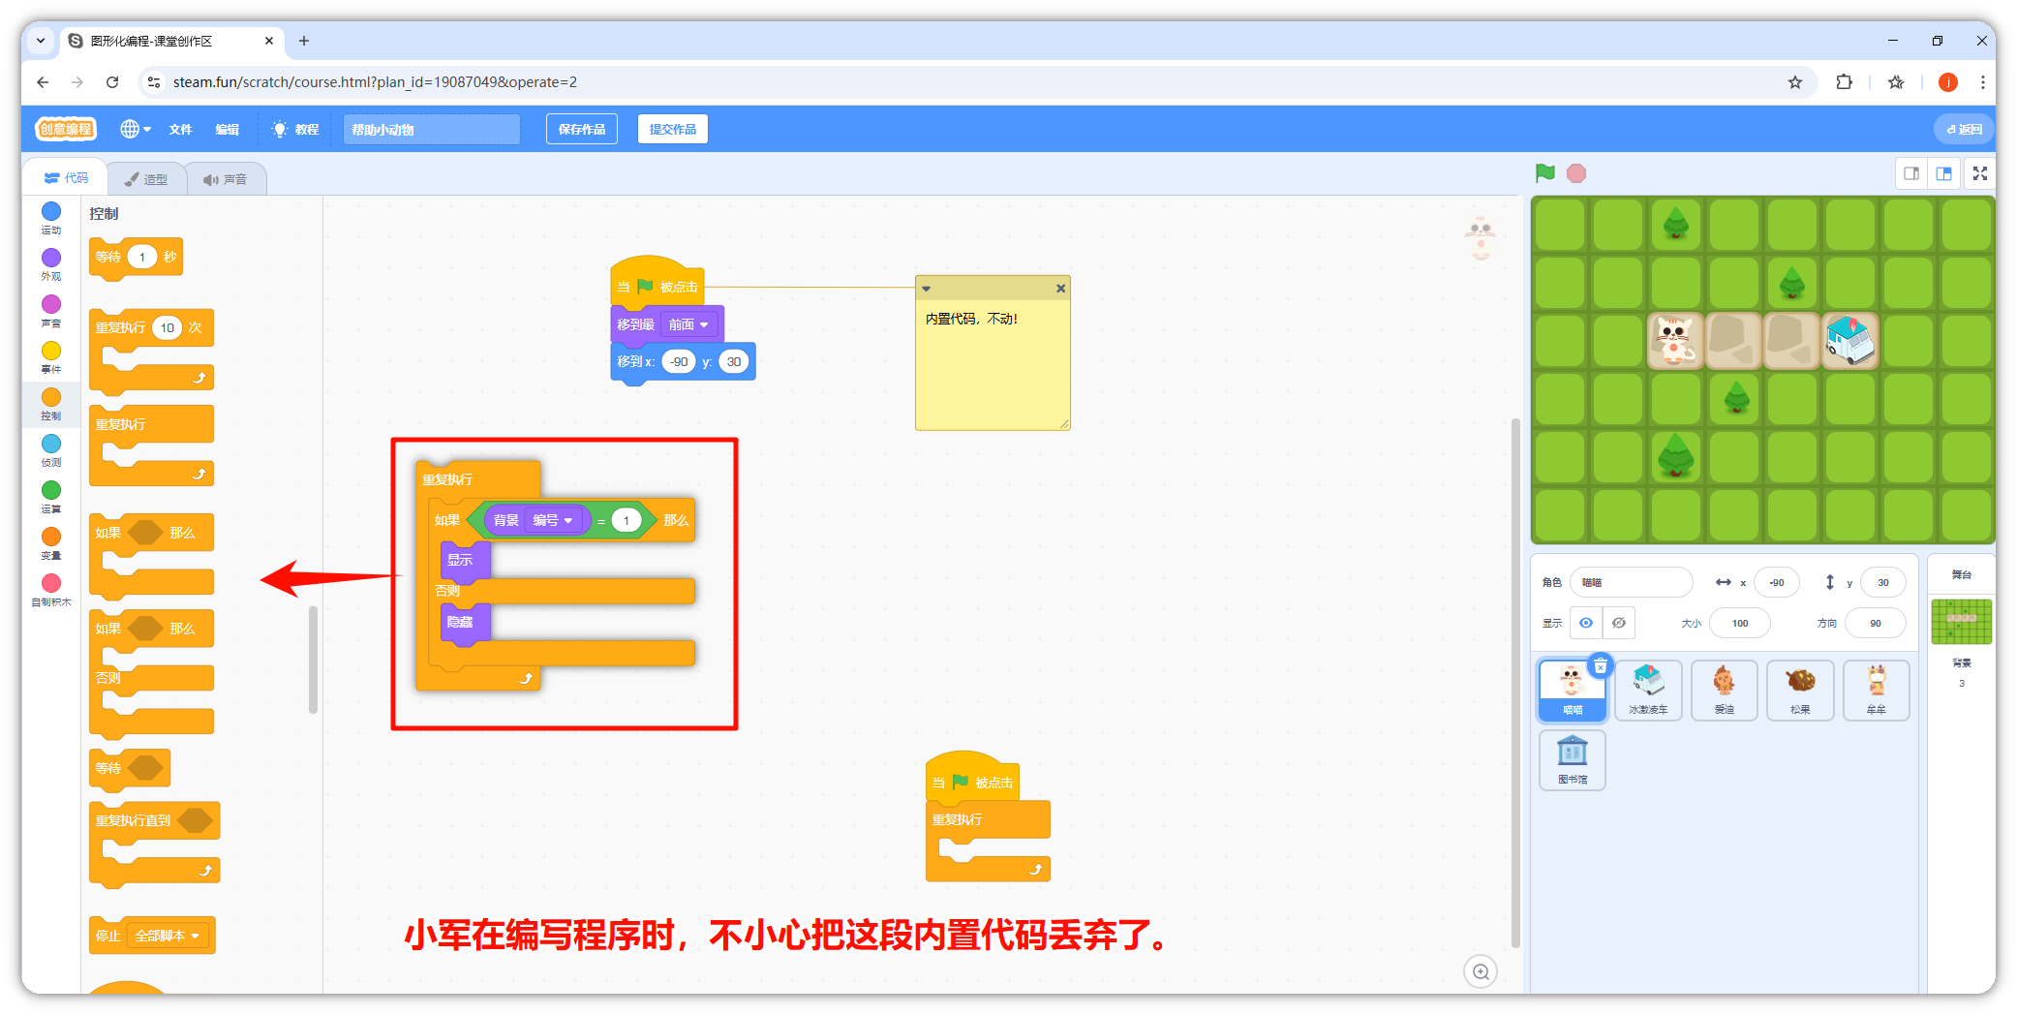This screenshot has height=1015, width=2017.
Task: Open the 教程 tutorials
Action: point(295,129)
